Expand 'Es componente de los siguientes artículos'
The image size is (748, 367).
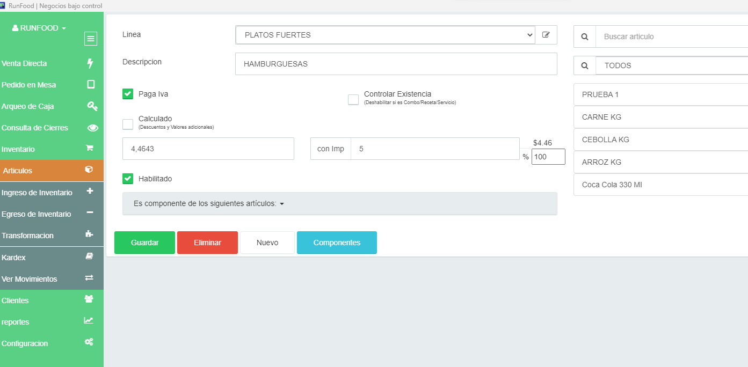(208, 204)
